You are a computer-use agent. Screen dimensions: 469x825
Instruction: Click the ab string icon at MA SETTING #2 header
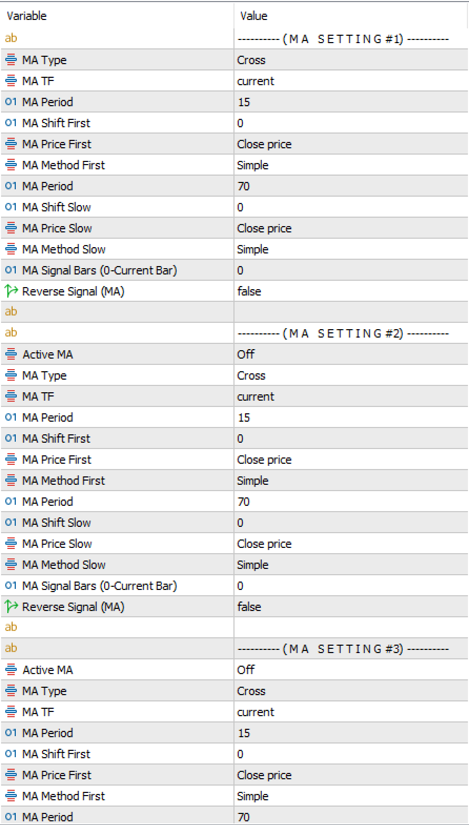(11, 333)
